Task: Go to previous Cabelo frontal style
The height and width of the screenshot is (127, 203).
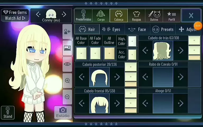Action: [82, 103]
